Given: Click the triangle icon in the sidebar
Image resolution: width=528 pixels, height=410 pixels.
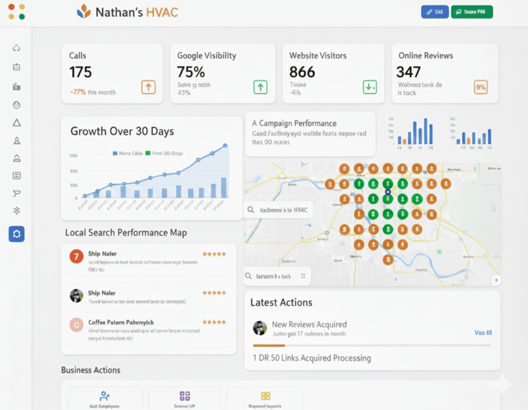Looking at the screenshot, I should pyautogui.click(x=16, y=123).
